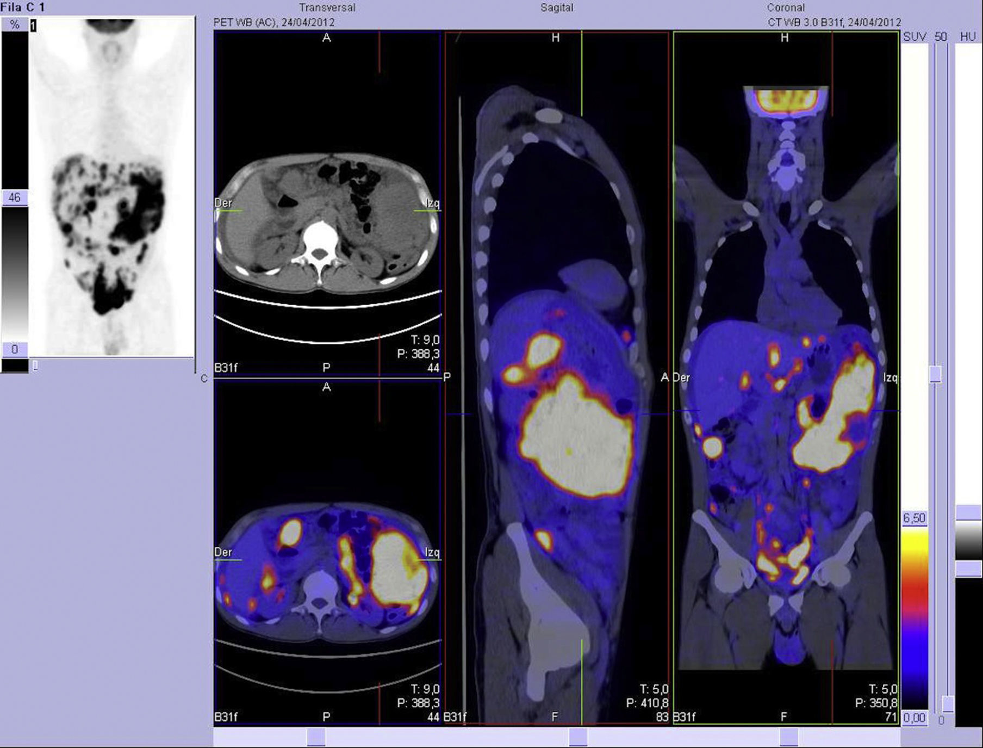Click the percent (%) scale label
This screenshot has width=983, height=748.
point(15,24)
